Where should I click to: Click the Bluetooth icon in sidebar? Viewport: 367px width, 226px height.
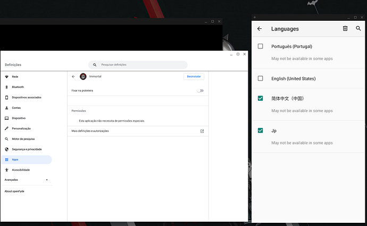(x=6, y=87)
